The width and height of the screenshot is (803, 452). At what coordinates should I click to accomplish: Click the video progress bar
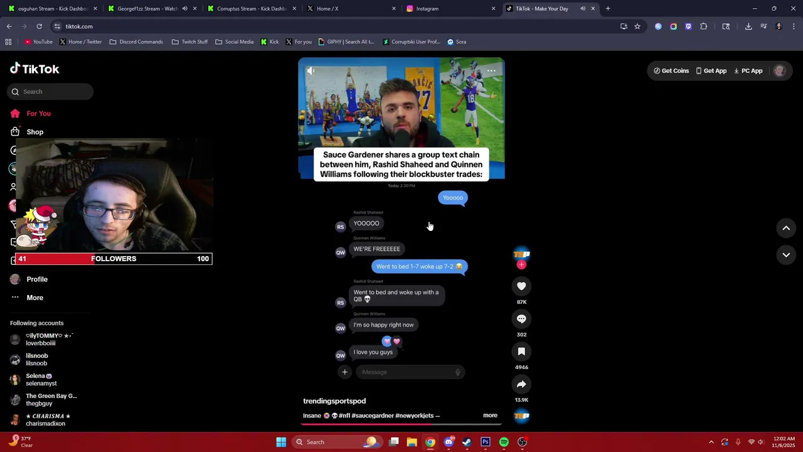[x=401, y=424]
